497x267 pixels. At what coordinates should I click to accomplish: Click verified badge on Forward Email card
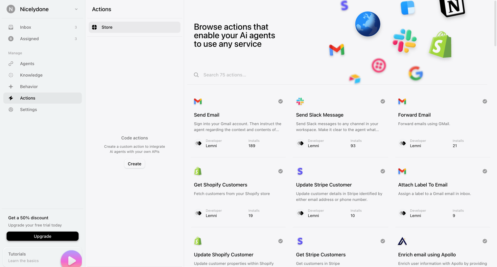[485, 101]
